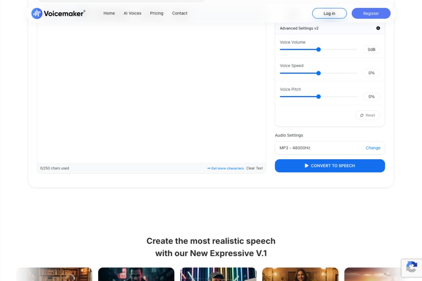The width and height of the screenshot is (422, 281).
Task: Click Clear Text to empty the editor
Action: tap(255, 168)
